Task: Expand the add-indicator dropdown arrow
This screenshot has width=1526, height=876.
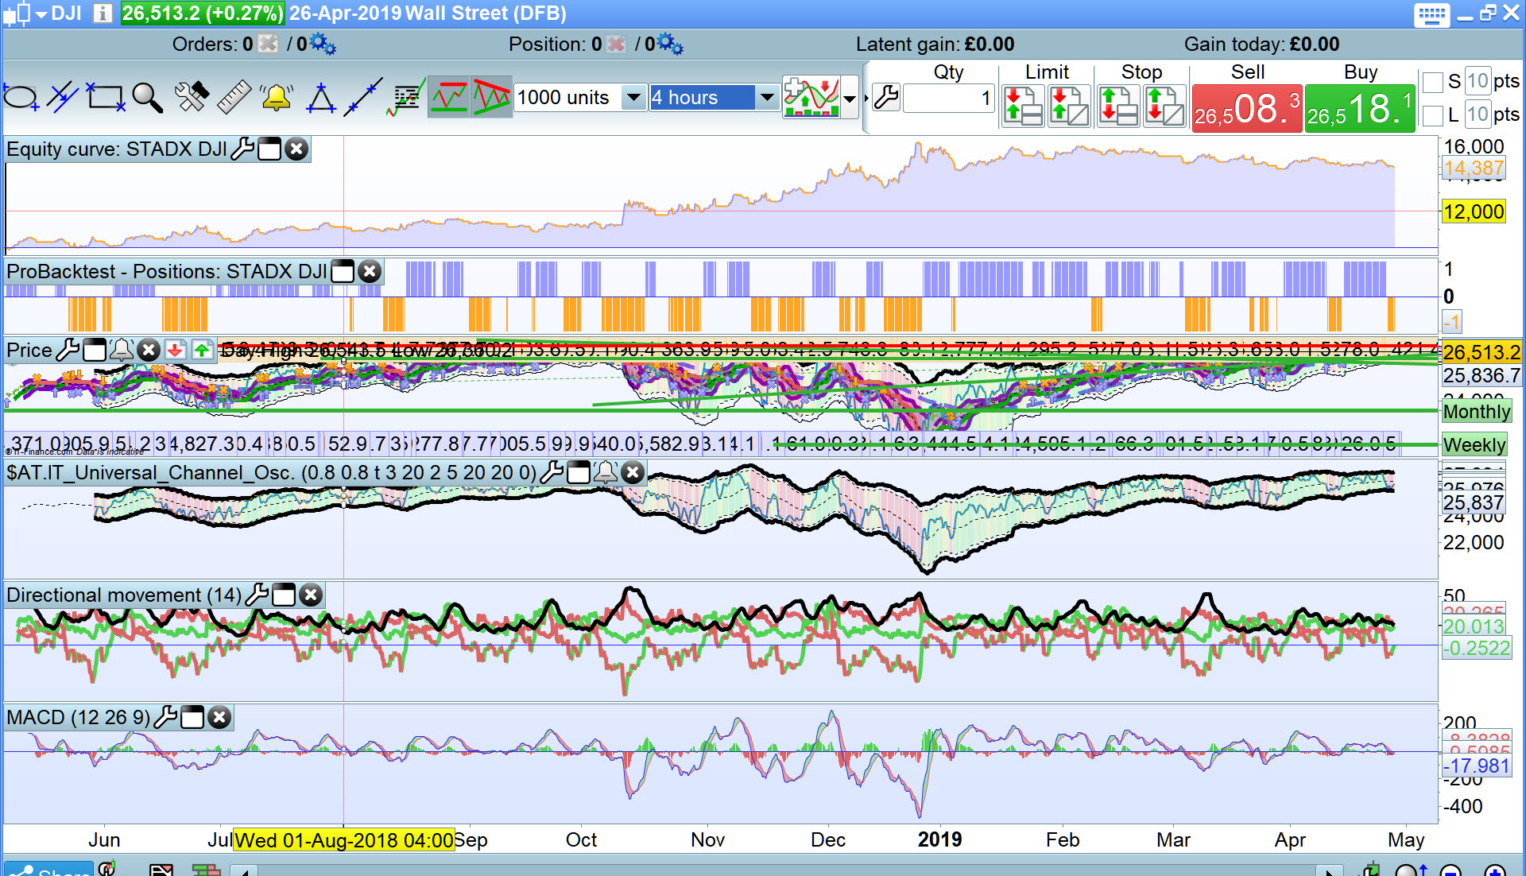Action: point(850,99)
